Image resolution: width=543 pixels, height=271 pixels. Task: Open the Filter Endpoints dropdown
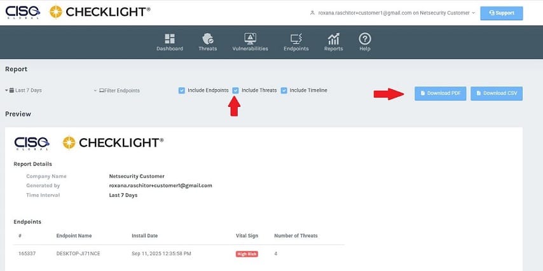(117, 90)
